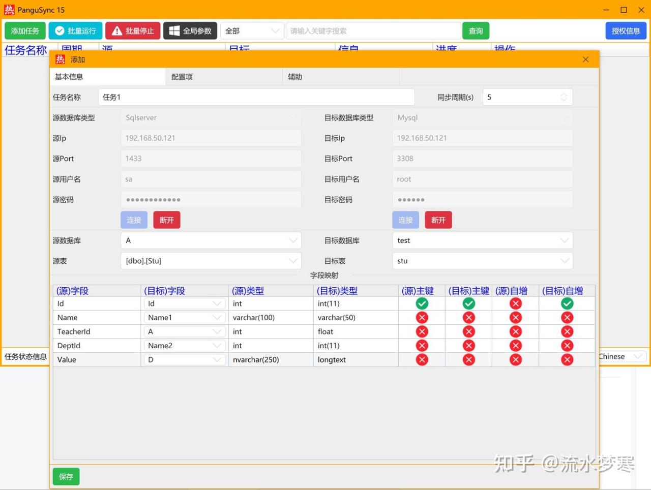Toggle target primary key for TeacherId row
The height and width of the screenshot is (490, 651).
[x=468, y=331]
